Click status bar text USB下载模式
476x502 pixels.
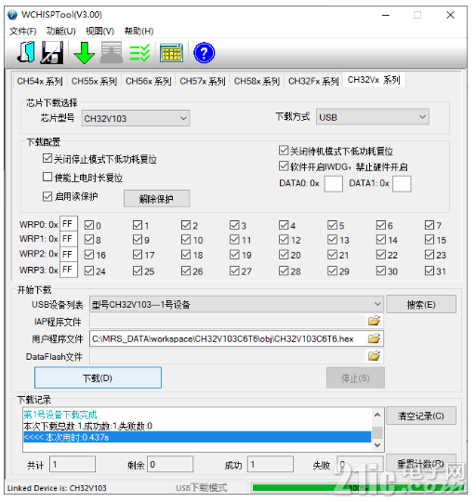(x=202, y=488)
